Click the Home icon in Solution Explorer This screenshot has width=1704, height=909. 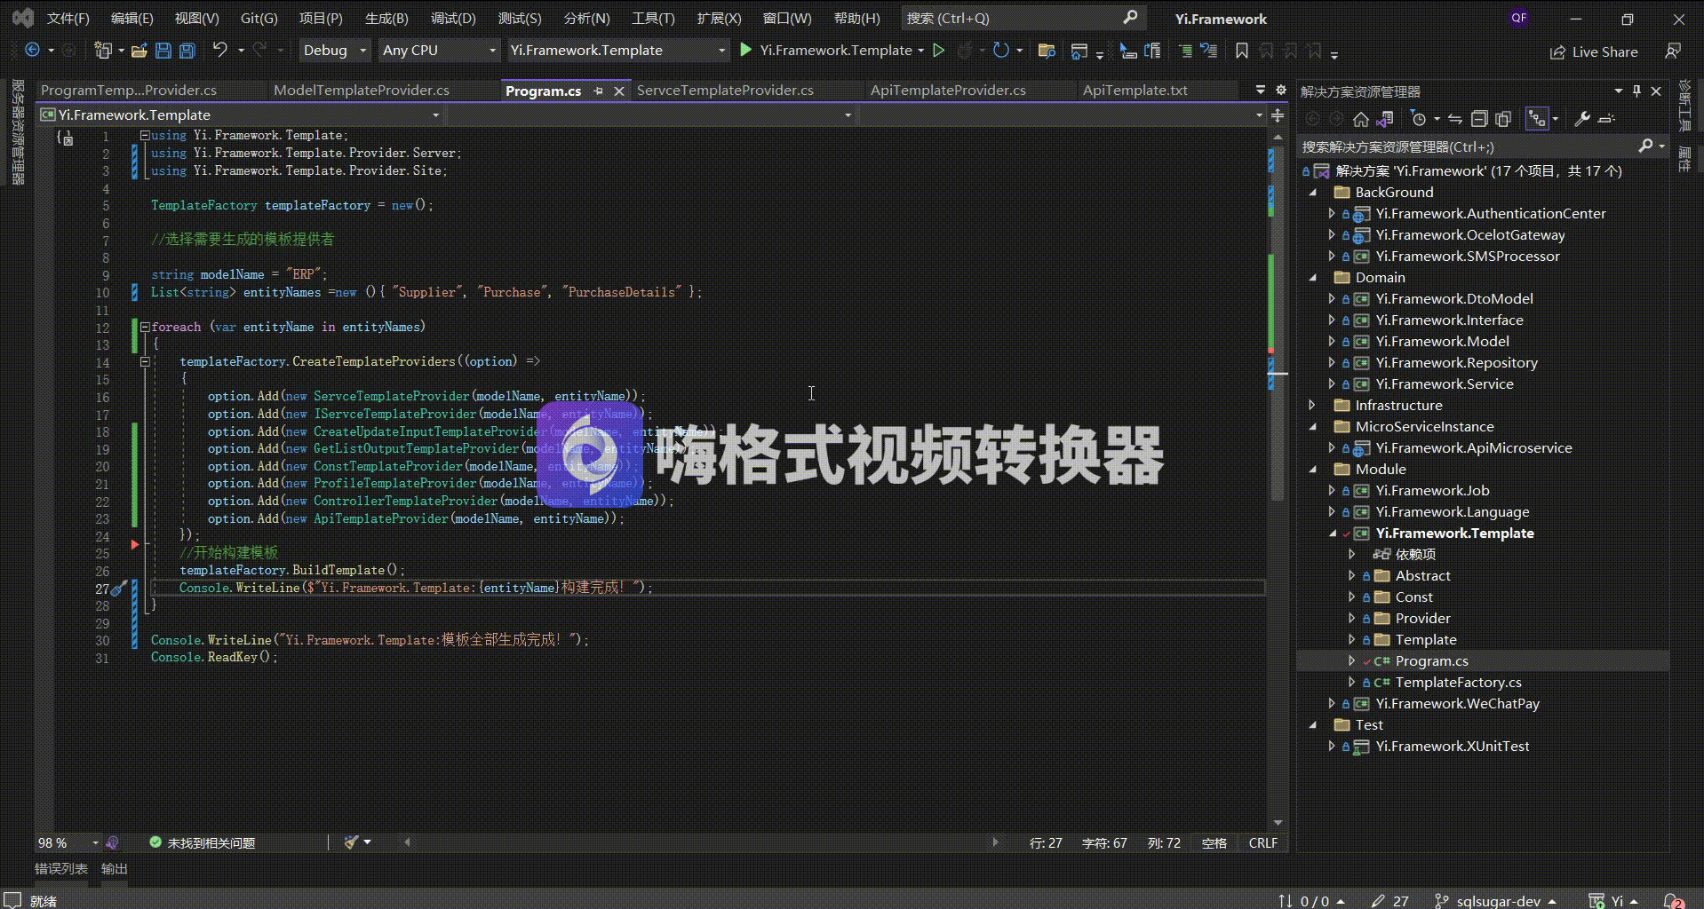pos(1360,119)
